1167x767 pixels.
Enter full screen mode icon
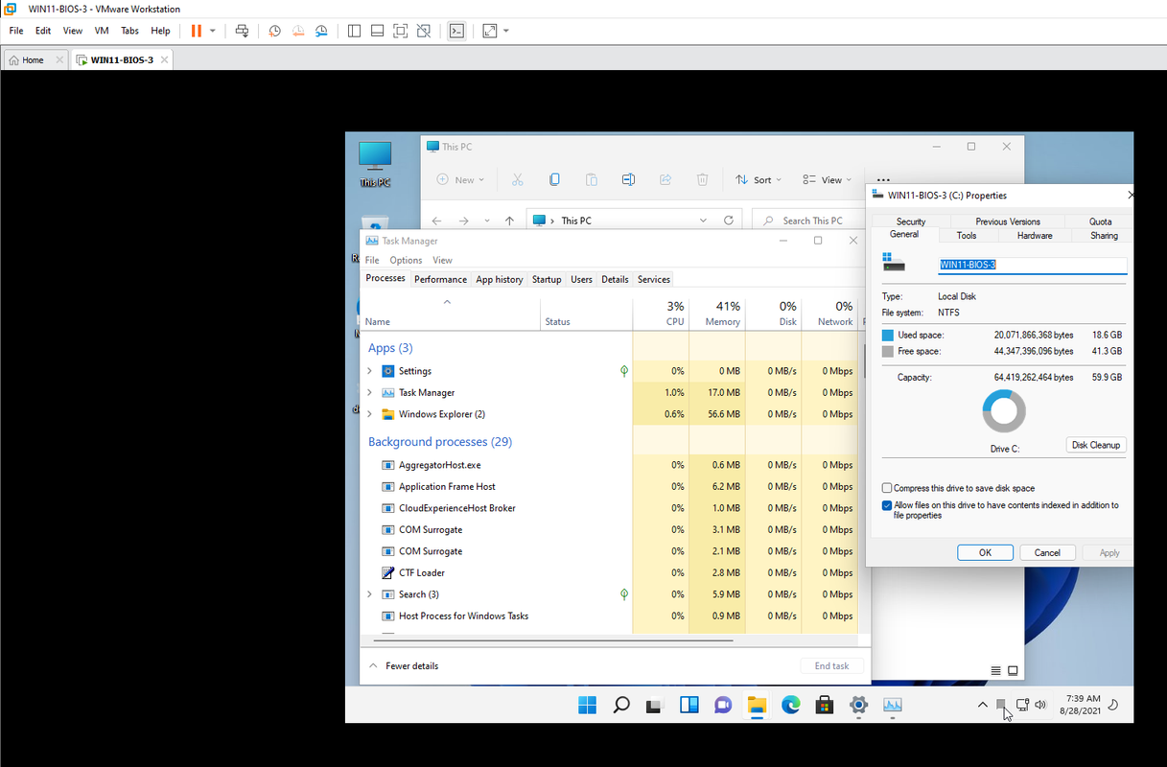[400, 31]
